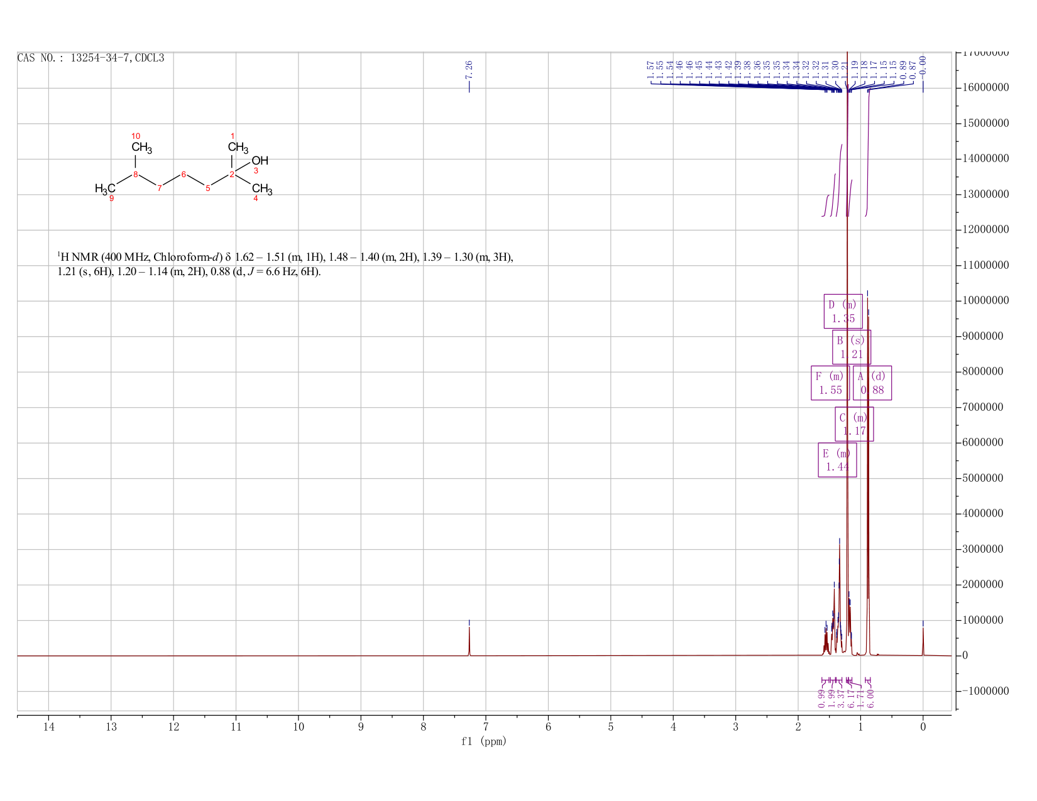
Task: Click carbon atom number 8 in structure
Action: coord(135,175)
